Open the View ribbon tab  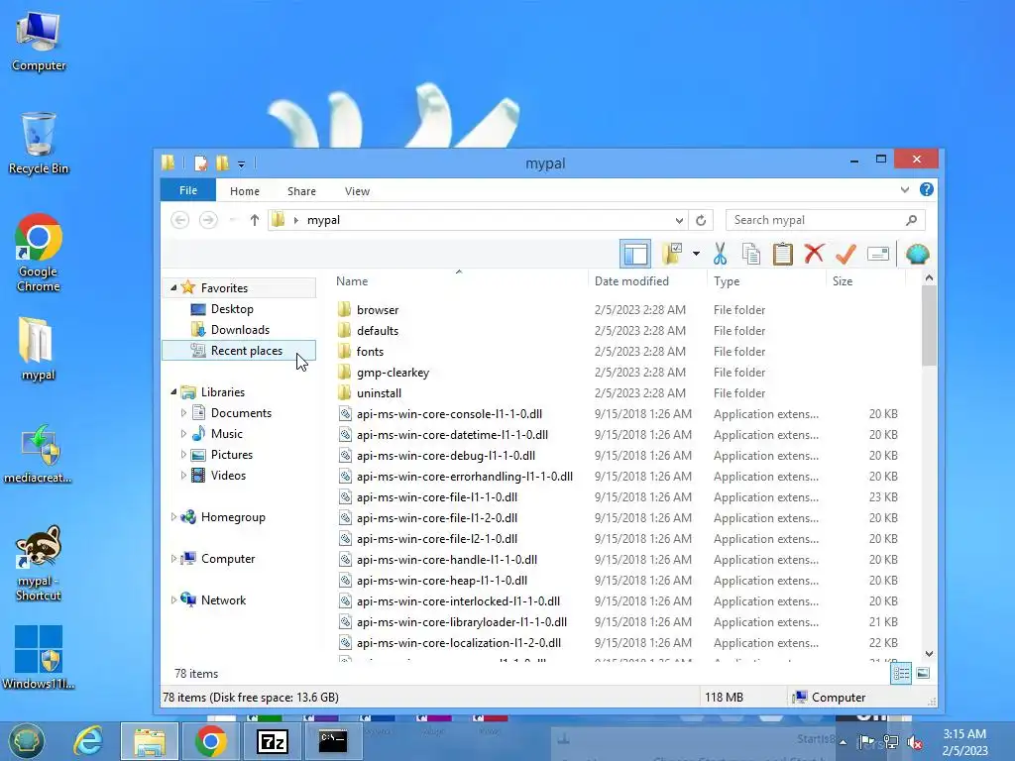pyautogui.click(x=357, y=191)
